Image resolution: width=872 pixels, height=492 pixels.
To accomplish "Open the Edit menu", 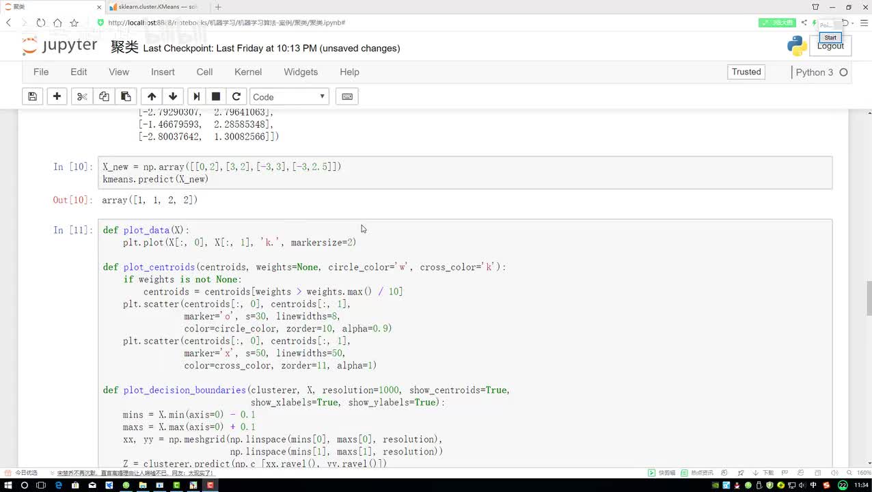I will (79, 72).
